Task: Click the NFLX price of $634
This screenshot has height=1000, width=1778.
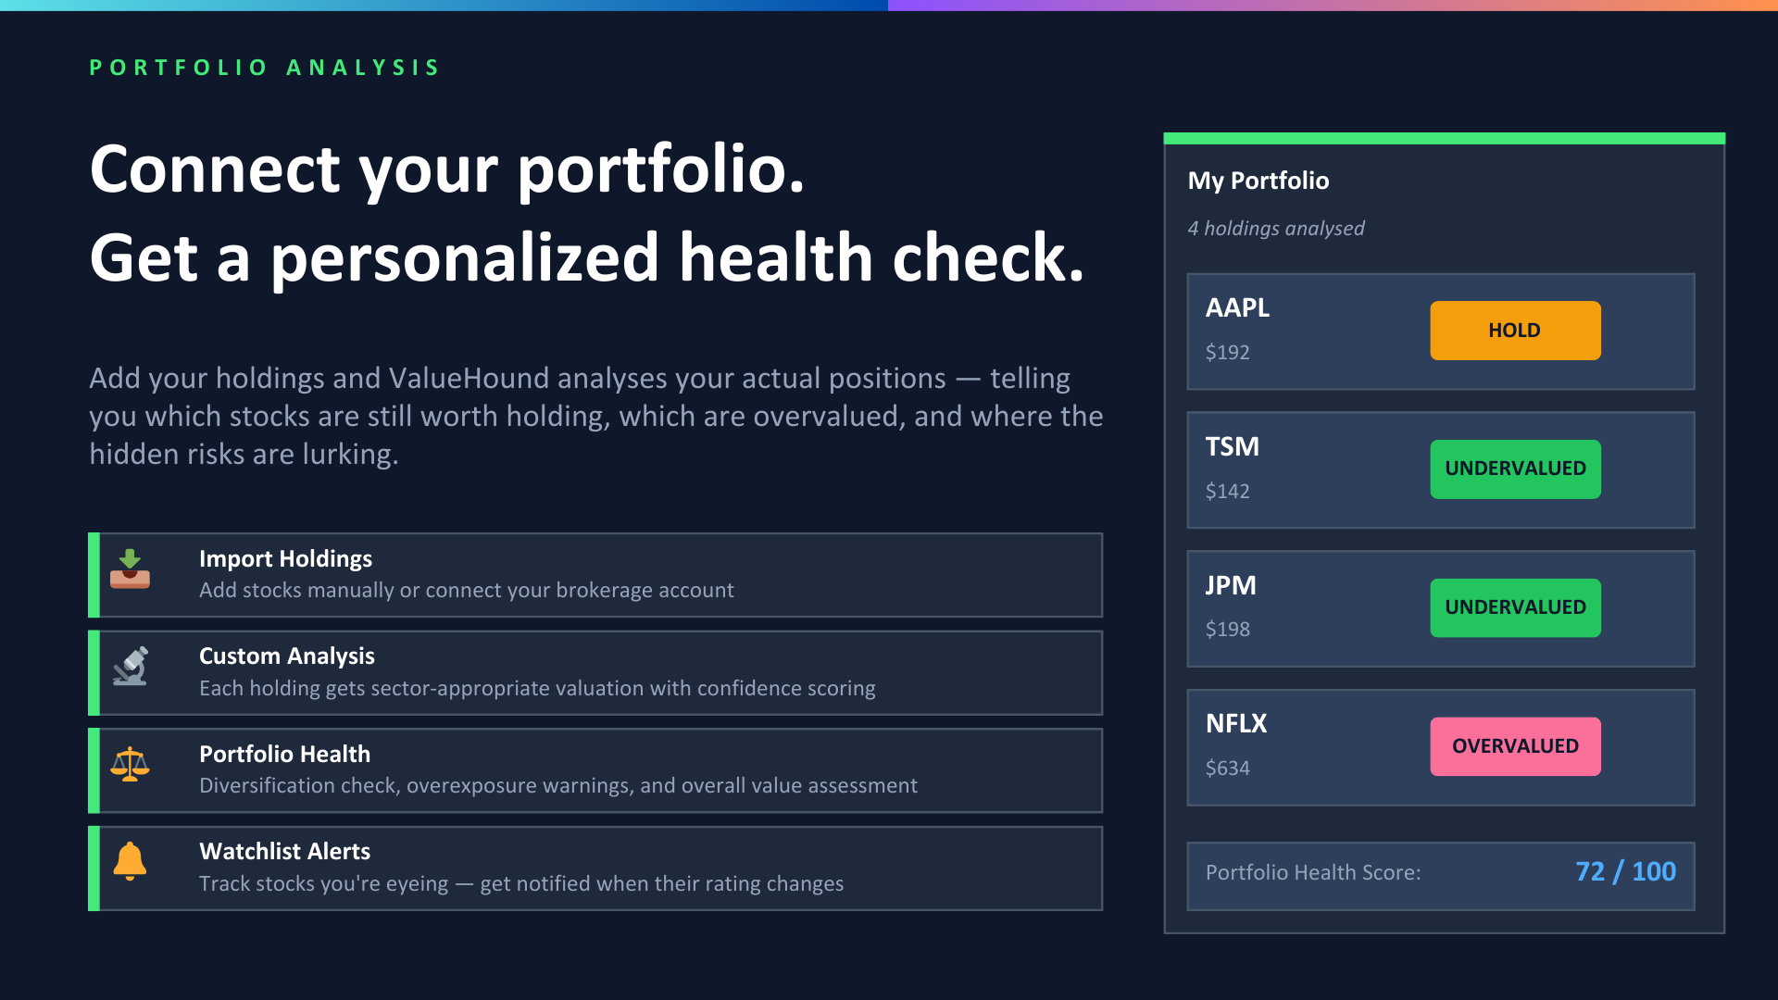Action: click(1228, 768)
